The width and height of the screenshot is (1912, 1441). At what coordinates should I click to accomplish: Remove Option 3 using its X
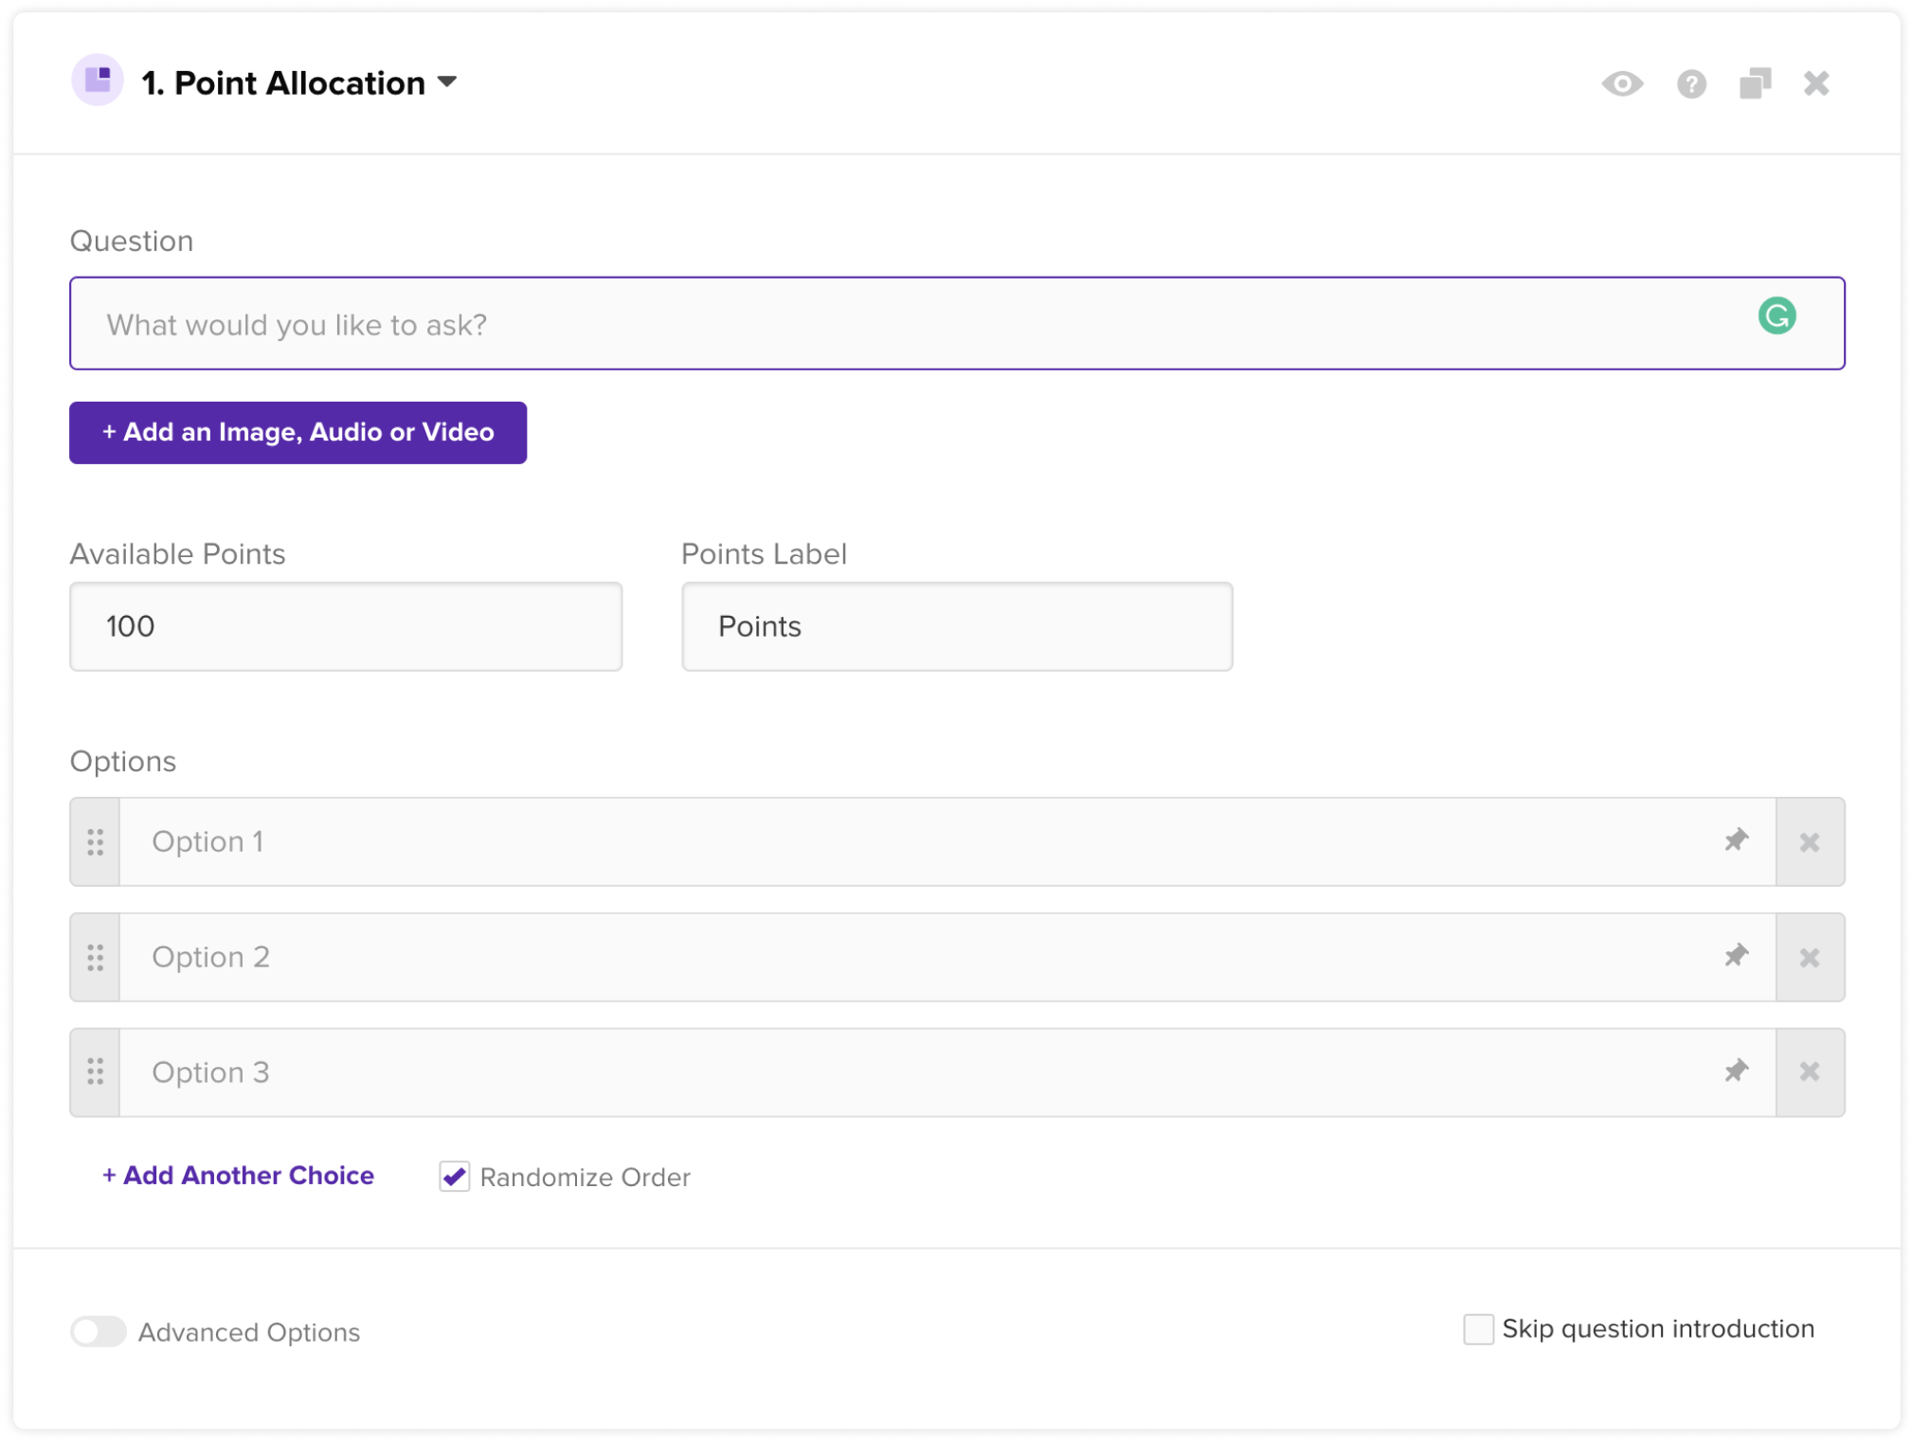[1811, 1071]
